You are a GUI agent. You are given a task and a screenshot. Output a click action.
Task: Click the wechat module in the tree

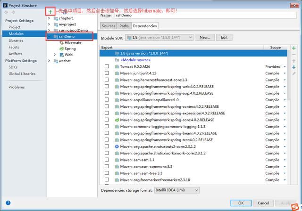tap(64, 61)
